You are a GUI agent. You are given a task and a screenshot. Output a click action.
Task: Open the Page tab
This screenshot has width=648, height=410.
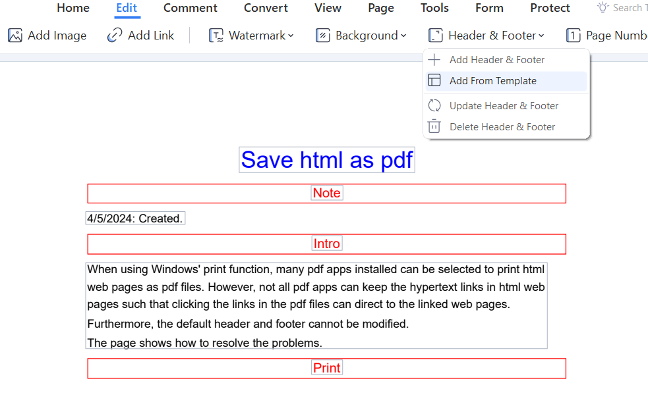[381, 8]
